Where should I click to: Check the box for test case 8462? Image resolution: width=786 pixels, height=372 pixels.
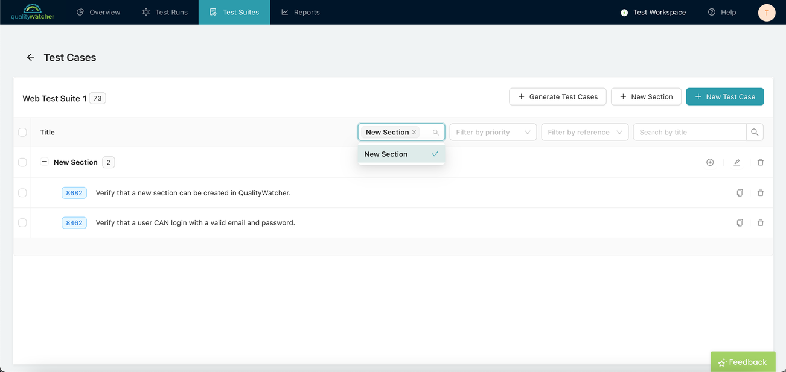(22, 223)
